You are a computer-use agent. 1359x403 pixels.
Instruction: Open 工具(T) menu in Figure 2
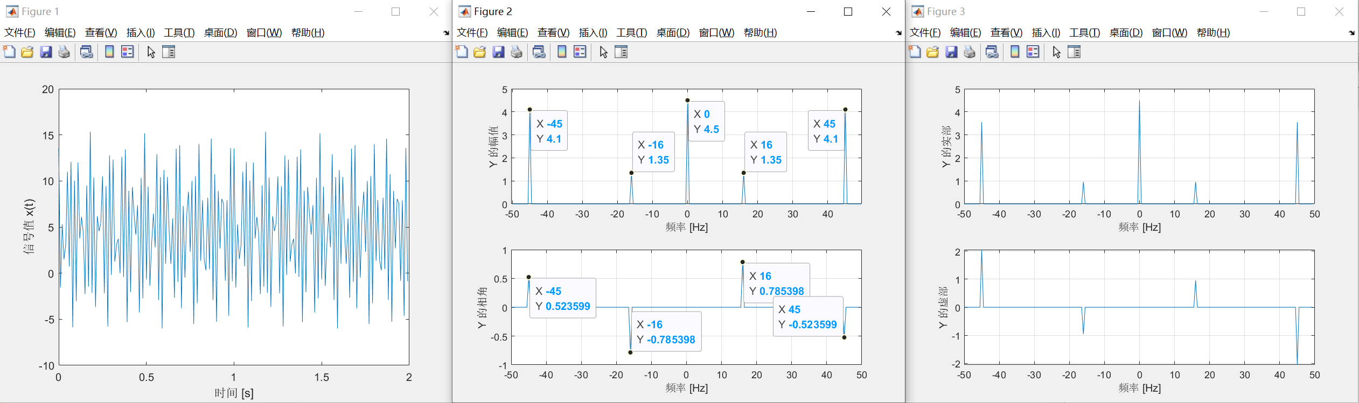(632, 32)
